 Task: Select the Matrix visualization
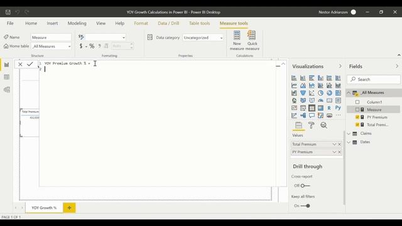pos(320,108)
